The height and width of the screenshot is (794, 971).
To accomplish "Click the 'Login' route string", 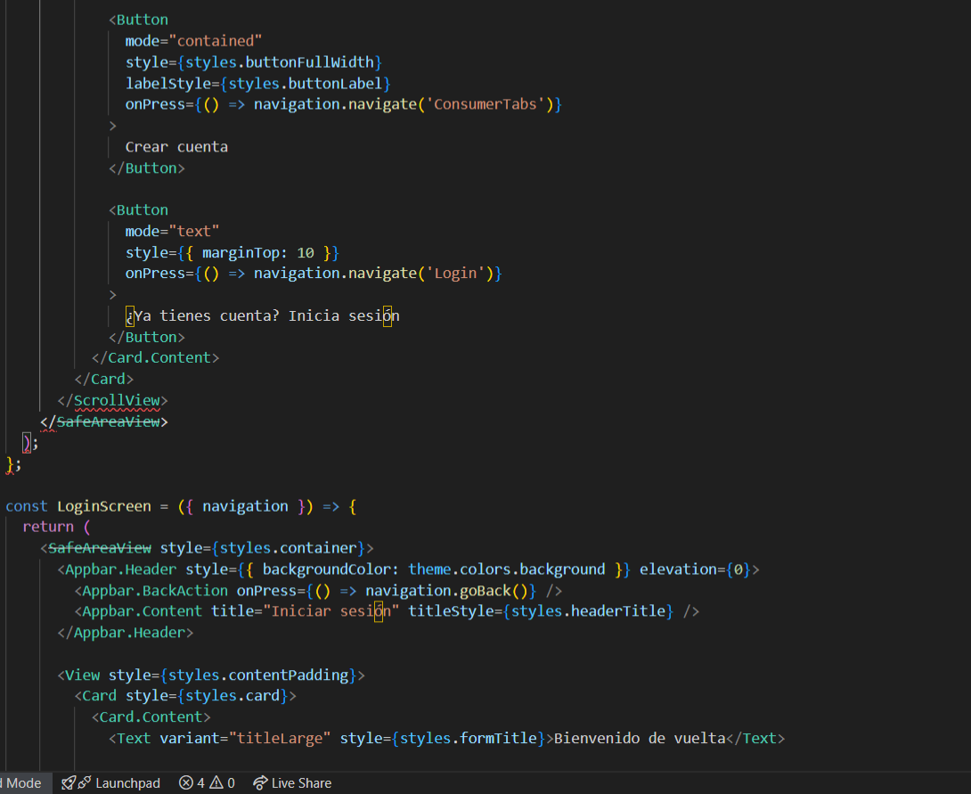I will tap(455, 273).
